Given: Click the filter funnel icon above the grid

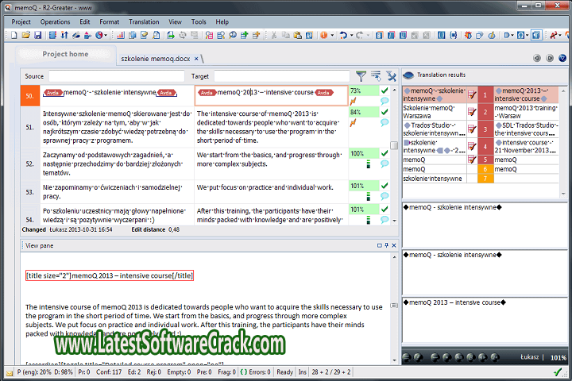Looking at the screenshot, I should click(x=361, y=76).
